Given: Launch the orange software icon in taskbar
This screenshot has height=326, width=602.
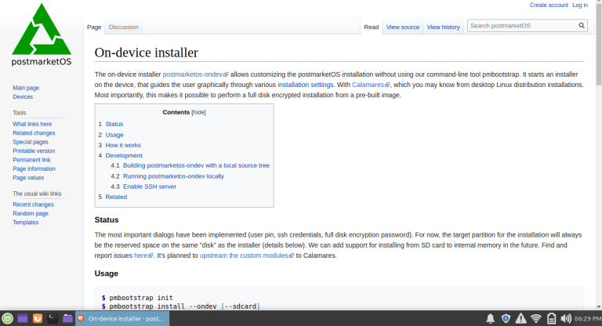Looking at the screenshot, I should (x=38, y=318).
